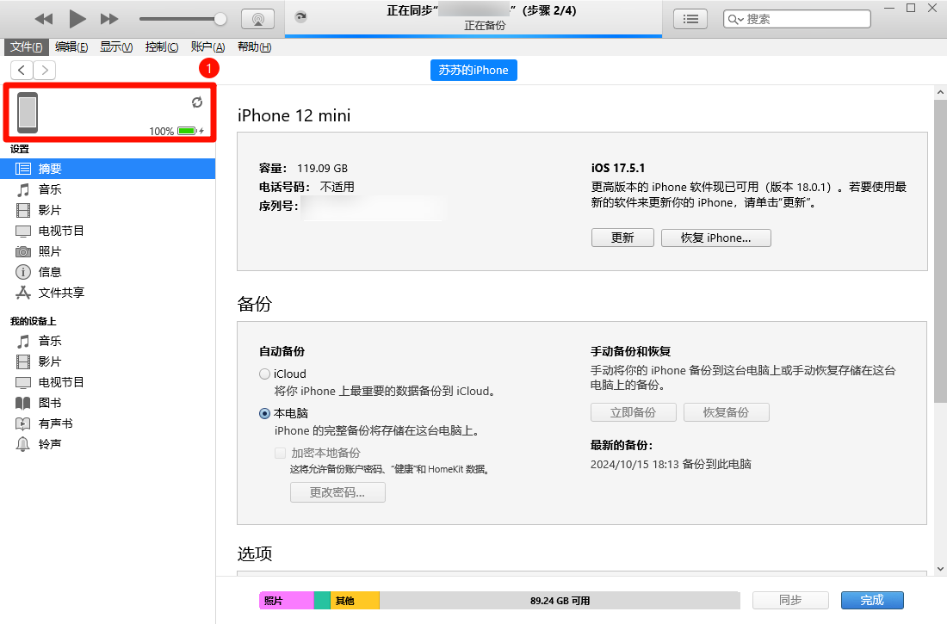
Task: Click the 其他 storage bar segment
Action: (x=355, y=601)
